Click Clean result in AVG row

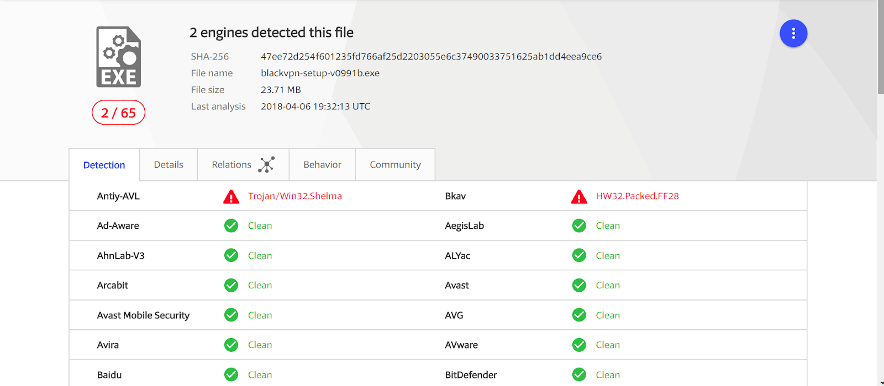pyautogui.click(x=608, y=315)
